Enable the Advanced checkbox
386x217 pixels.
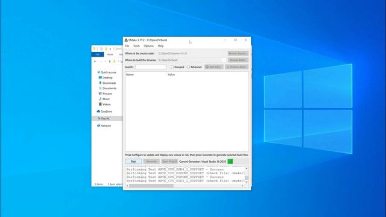(x=188, y=67)
